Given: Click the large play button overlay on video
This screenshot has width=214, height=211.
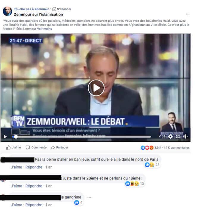Looking at the screenshot, I should pyautogui.click(x=96, y=88).
